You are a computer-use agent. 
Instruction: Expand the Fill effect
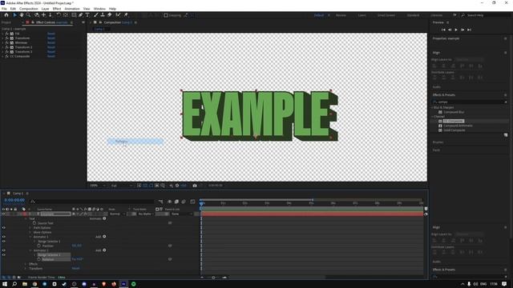(x=3, y=34)
